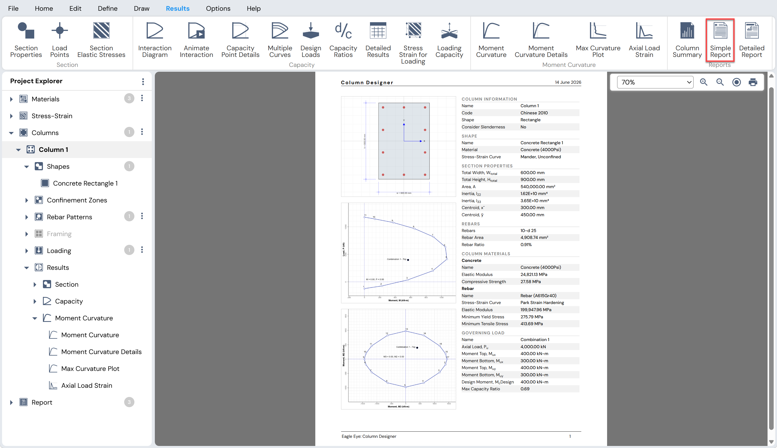Open the File menu
777x448 pixels.
(13, 8)
